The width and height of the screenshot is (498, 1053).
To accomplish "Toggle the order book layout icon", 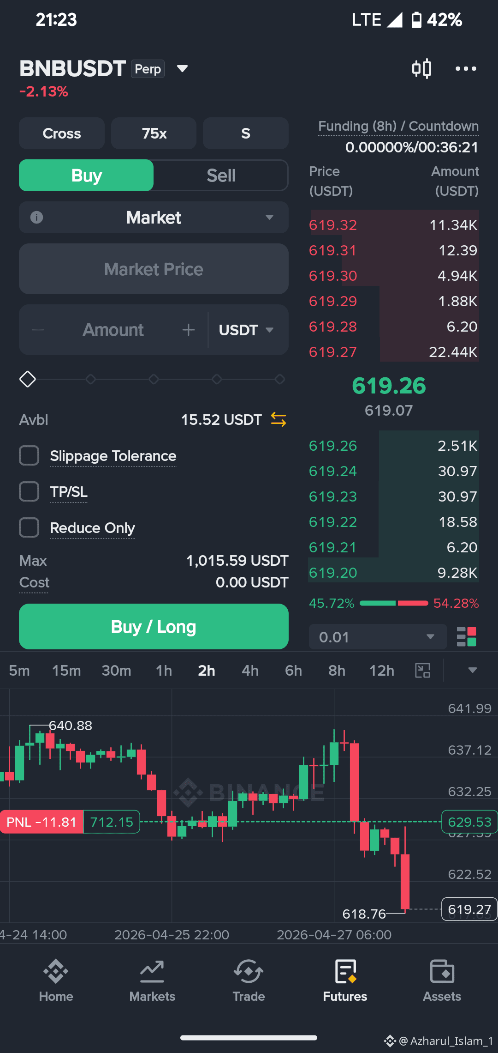I will coord(466,636).
